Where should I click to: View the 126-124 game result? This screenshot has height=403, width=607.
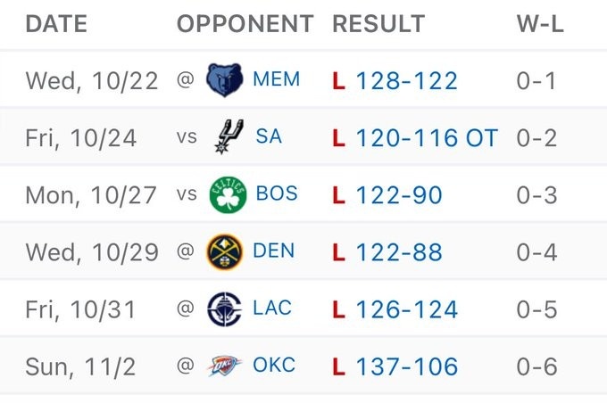click(406, 309)
